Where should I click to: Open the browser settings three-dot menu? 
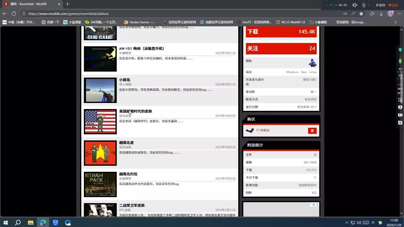(399, 14)
